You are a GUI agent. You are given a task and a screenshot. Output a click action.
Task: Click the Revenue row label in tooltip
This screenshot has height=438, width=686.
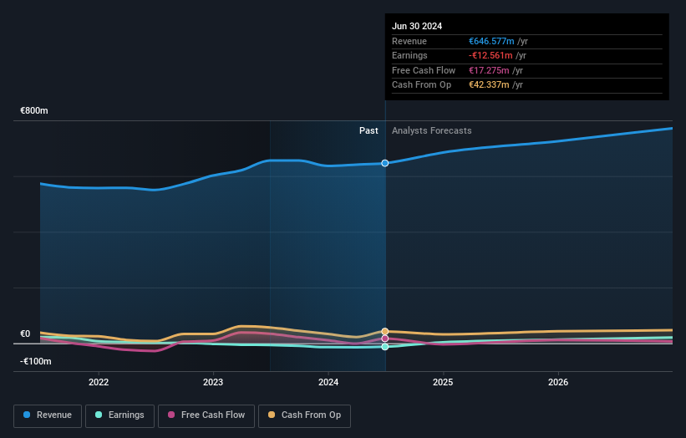(x=409, y=41)
